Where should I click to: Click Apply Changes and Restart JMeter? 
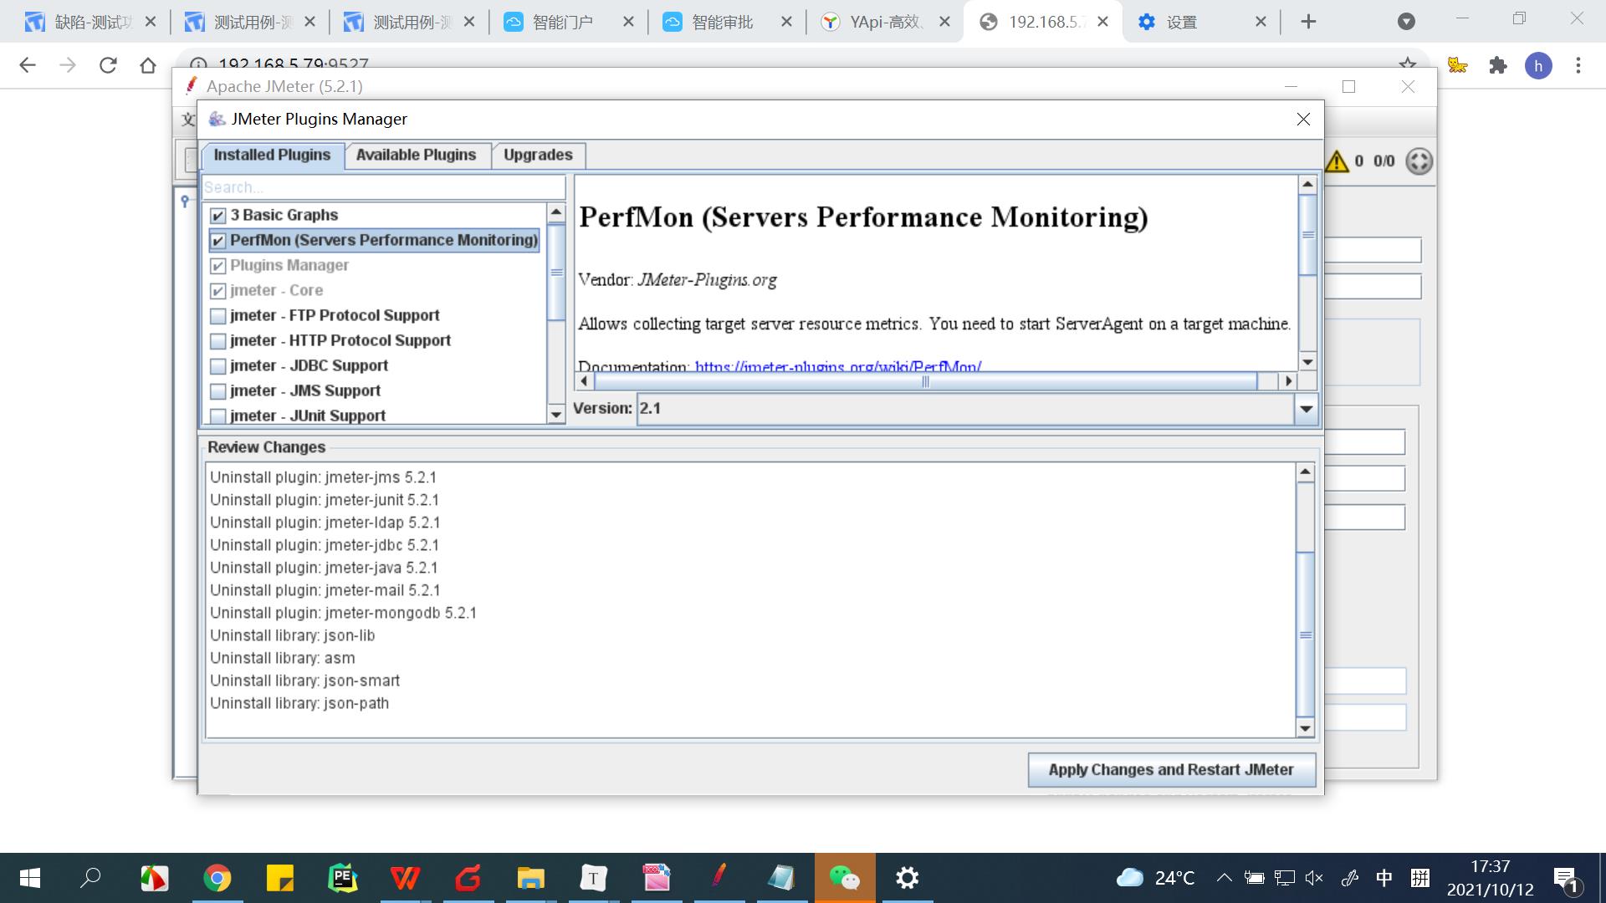1171,769
